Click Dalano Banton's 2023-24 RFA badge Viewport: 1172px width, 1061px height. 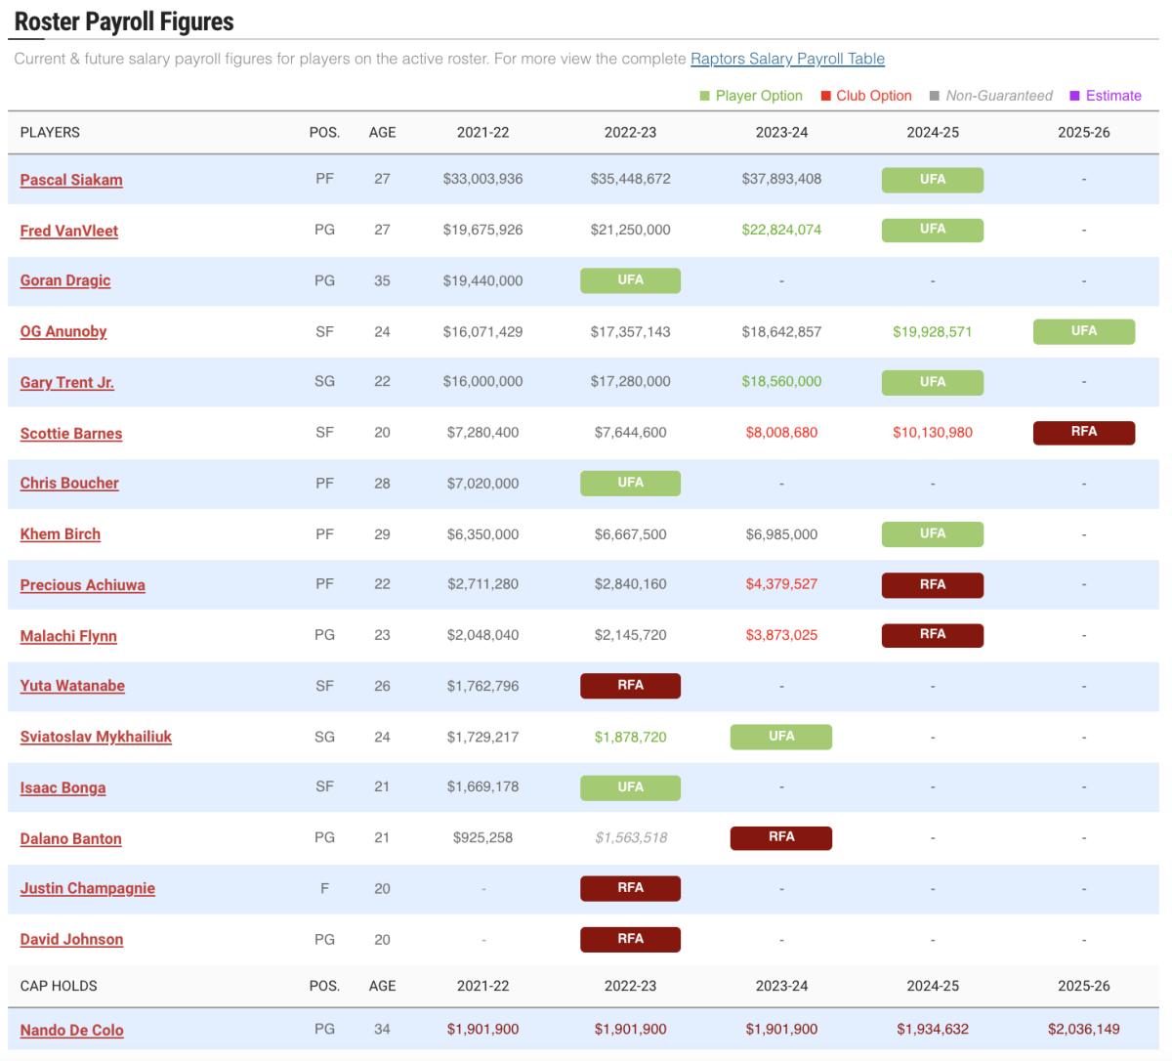[x=780, y=837]
